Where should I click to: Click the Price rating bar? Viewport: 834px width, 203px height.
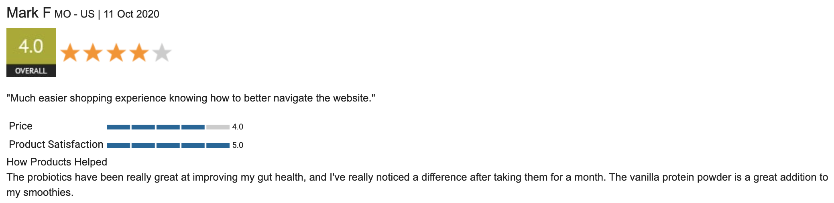(x=168, y=127)
